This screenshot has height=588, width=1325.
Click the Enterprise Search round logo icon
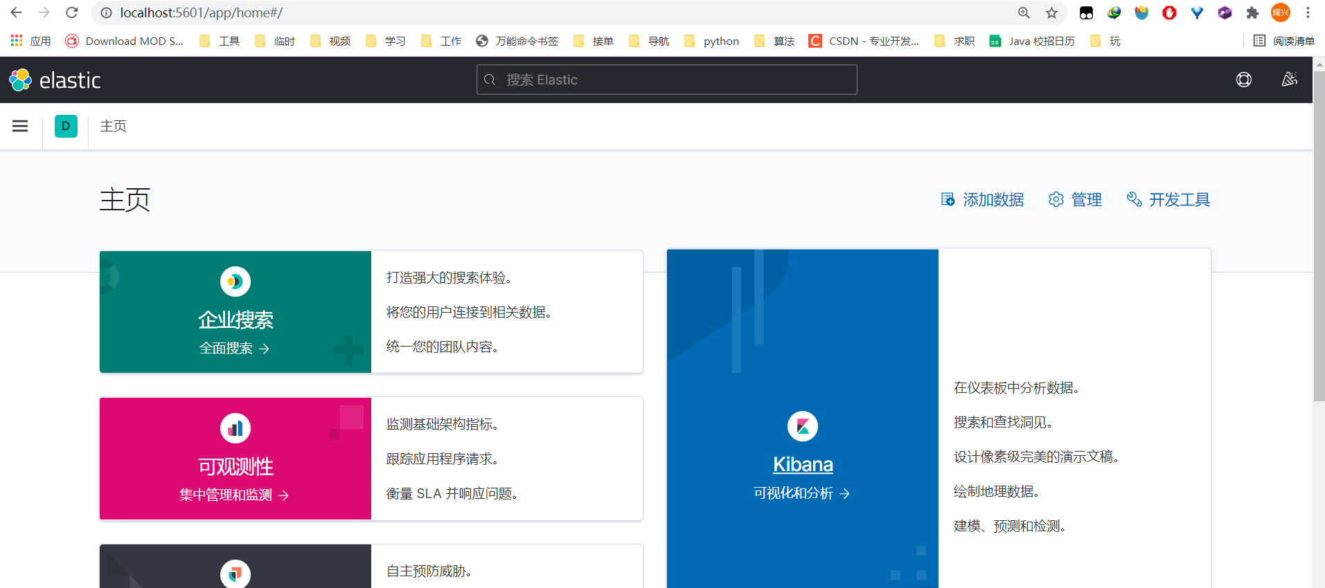point(235,282)
